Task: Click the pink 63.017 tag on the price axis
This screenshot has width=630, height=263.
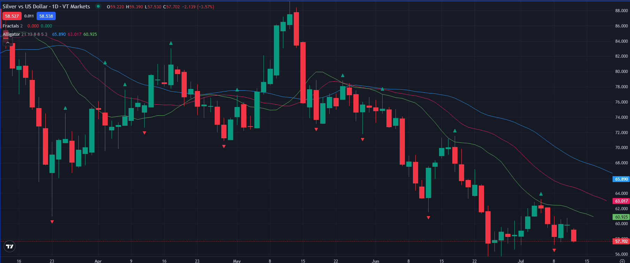Action: click(621, 201)
